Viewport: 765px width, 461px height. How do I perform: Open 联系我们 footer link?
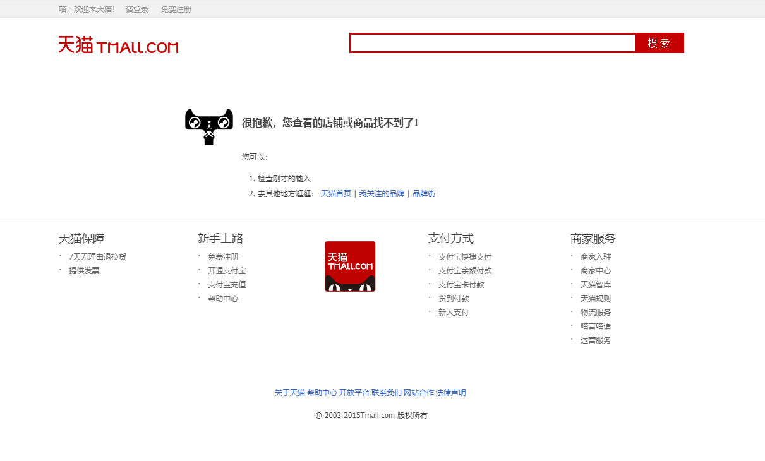click(x=387, y=393)
